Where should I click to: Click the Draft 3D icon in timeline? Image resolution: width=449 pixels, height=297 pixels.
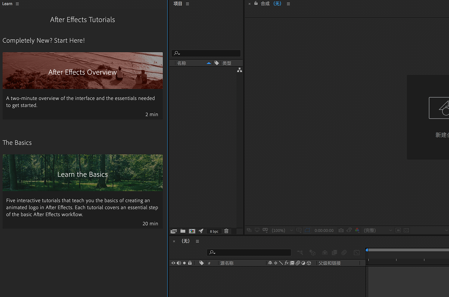tap(312, 253)
